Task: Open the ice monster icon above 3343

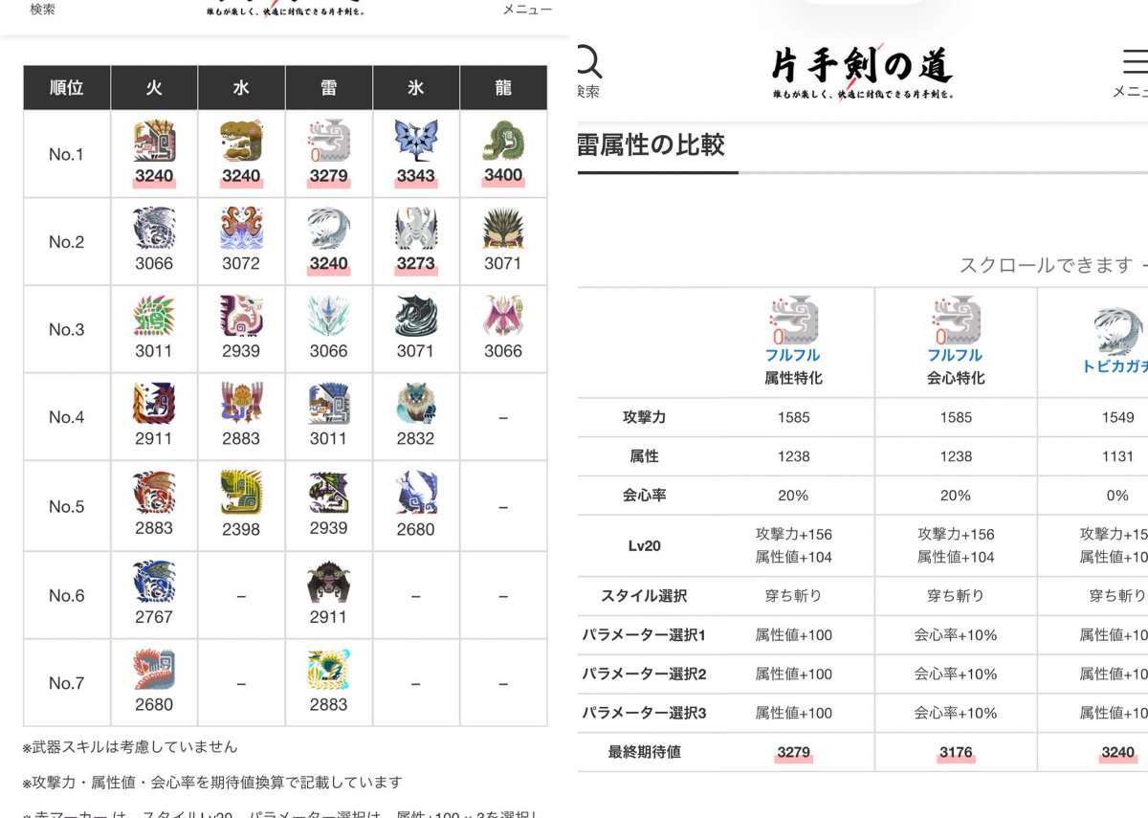Action: pos(415,142)
